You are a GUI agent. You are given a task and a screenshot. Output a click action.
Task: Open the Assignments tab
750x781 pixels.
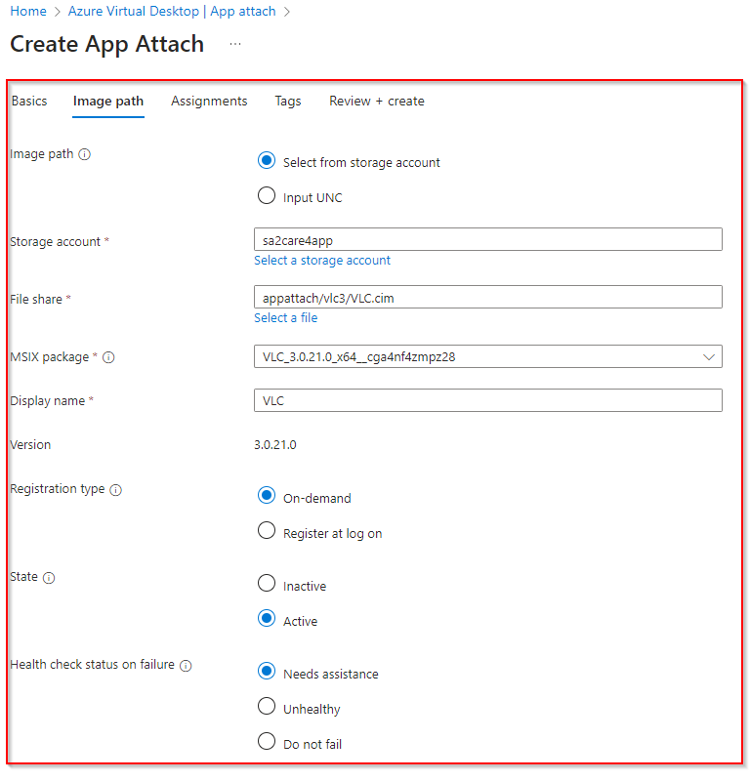pos(209,102)
